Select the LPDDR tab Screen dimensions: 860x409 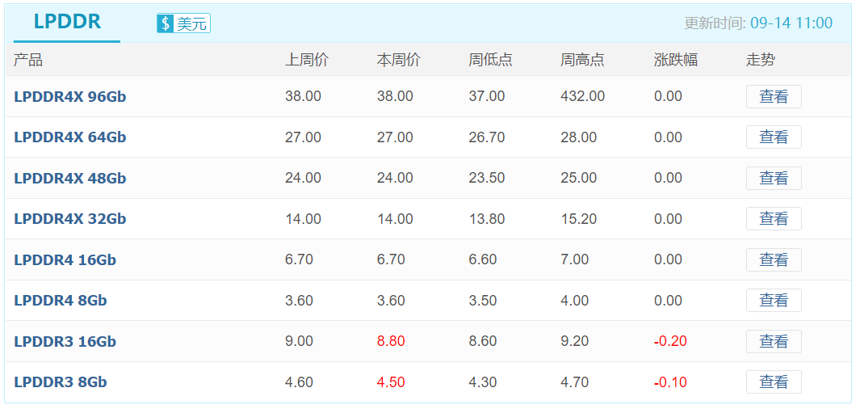pos(67,23)
